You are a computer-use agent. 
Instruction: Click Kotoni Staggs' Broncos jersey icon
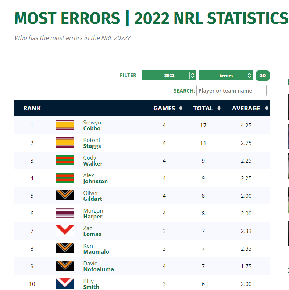(65, 142)
